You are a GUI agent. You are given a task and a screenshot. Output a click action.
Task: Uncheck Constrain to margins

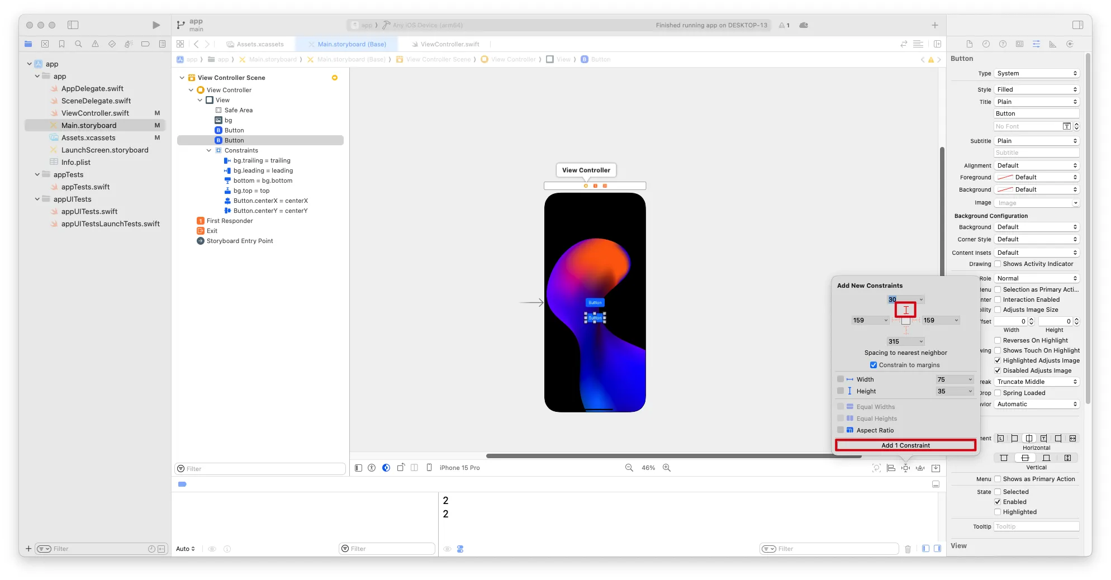click(873, 365)
